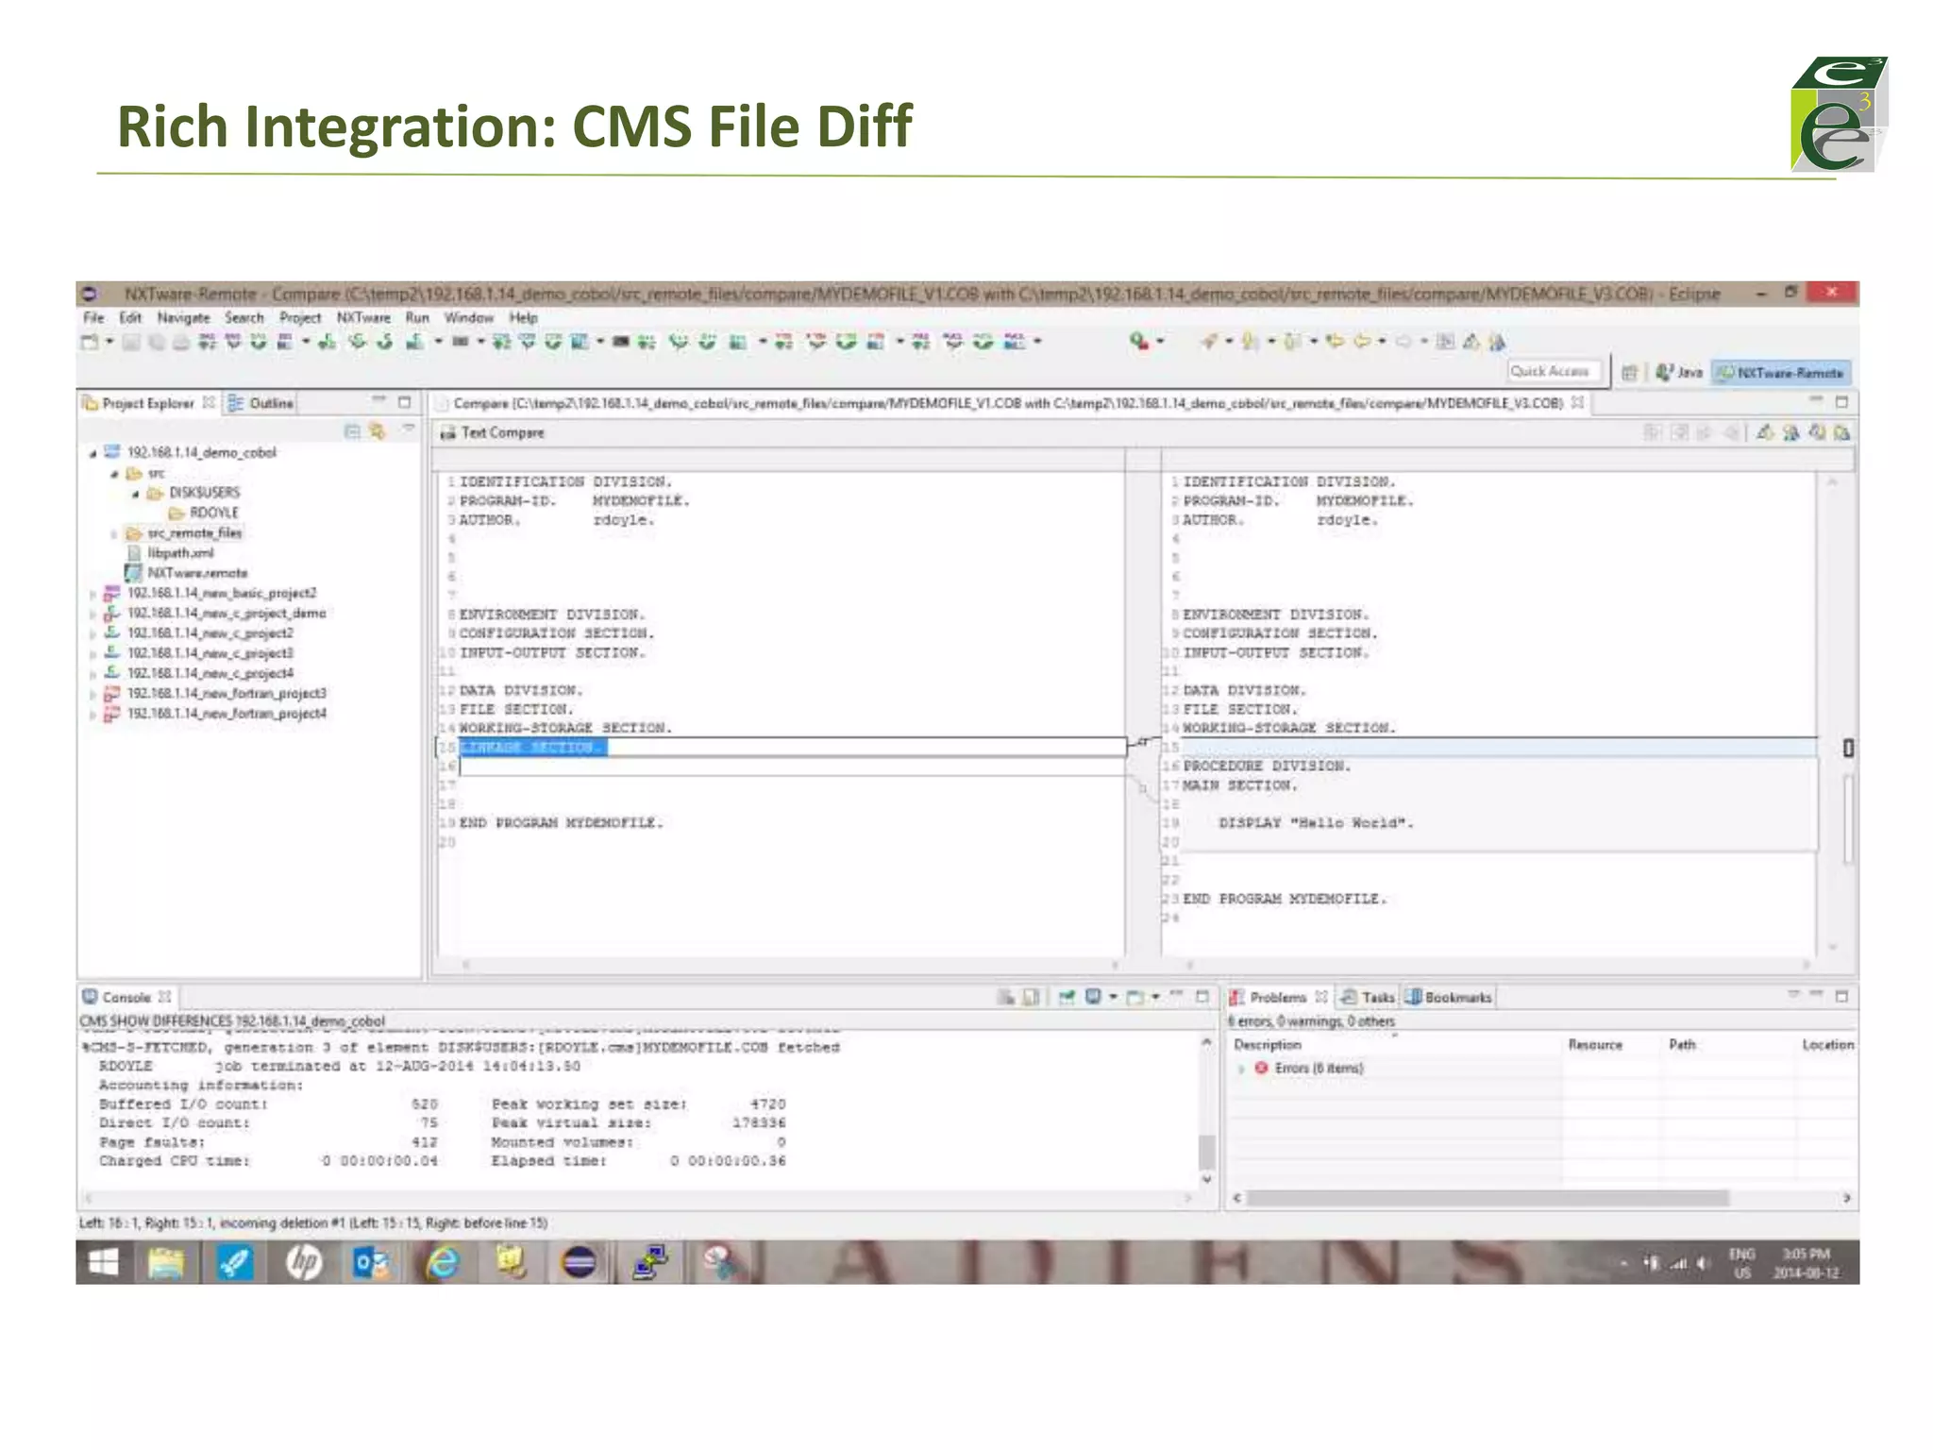This screenshot has height=1450, width=1933.
Task: Switch to the Java perspective
Action: pyautogui.click(x=1679, y=373)
